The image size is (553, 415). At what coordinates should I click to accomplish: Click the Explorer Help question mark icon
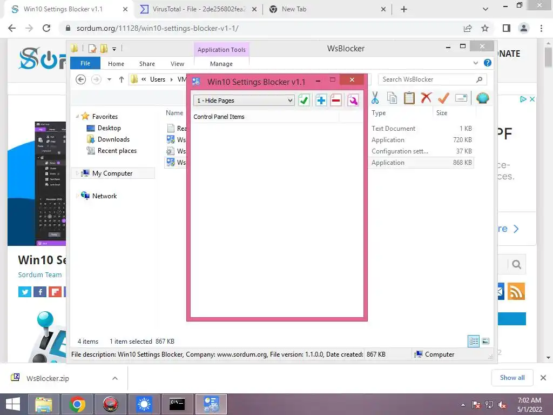click(488, 63)
